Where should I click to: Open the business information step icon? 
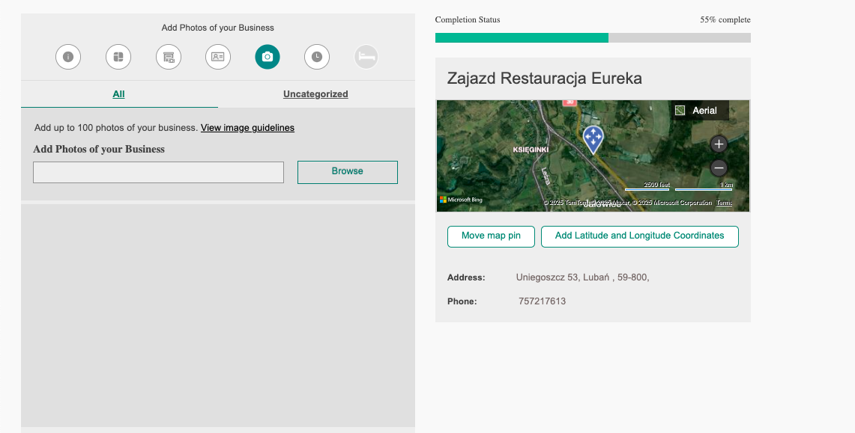coord(68,57)
